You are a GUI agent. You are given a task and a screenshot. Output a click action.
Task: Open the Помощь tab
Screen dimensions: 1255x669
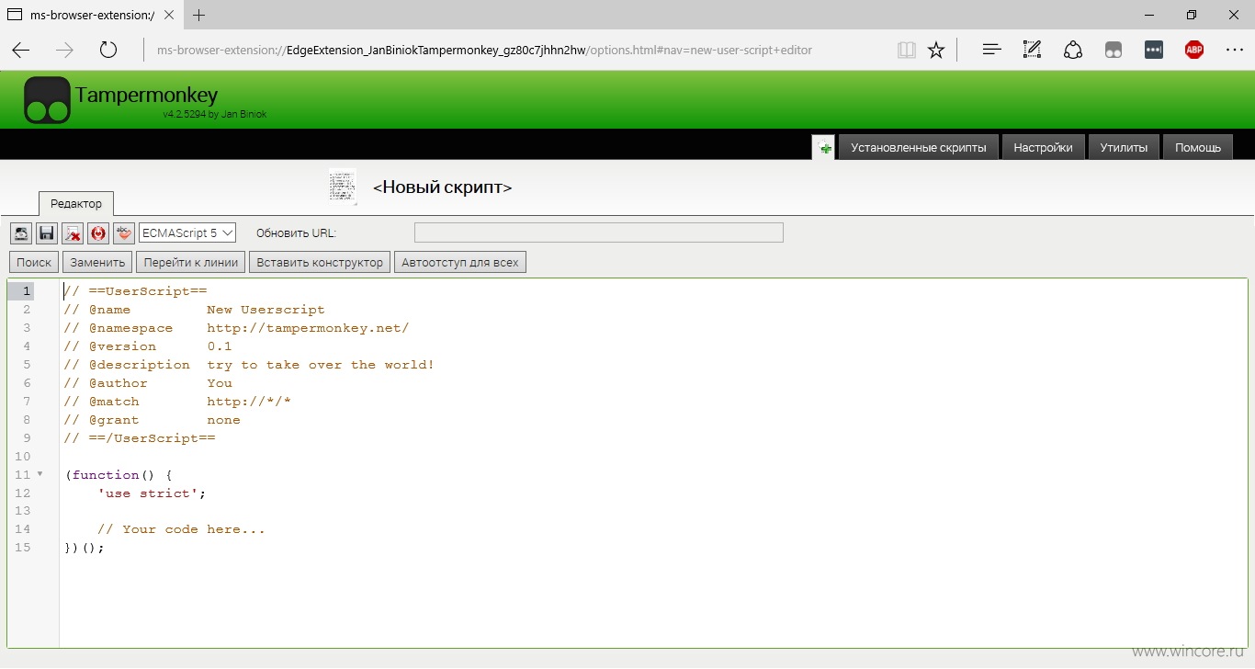click(x=1198, y=147)
